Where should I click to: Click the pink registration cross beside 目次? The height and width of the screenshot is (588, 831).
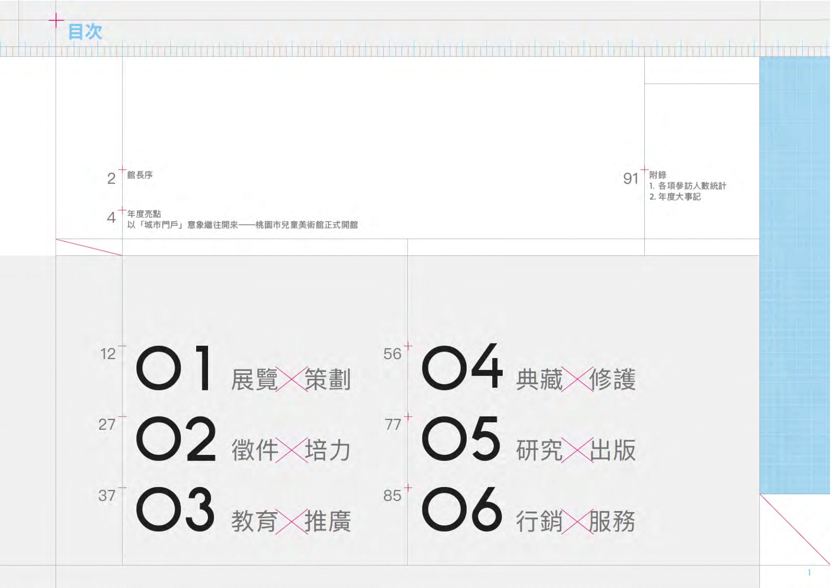pos(57,20)
